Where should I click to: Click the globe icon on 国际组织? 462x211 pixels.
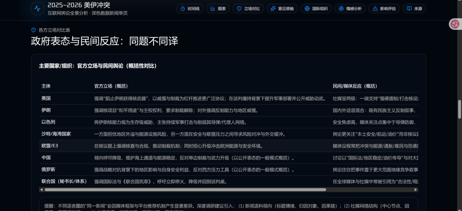(307, 9)
